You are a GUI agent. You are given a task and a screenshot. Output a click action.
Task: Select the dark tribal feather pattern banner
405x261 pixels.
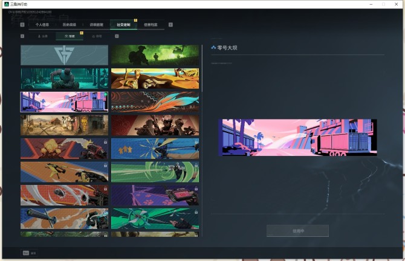click(155, 102)
